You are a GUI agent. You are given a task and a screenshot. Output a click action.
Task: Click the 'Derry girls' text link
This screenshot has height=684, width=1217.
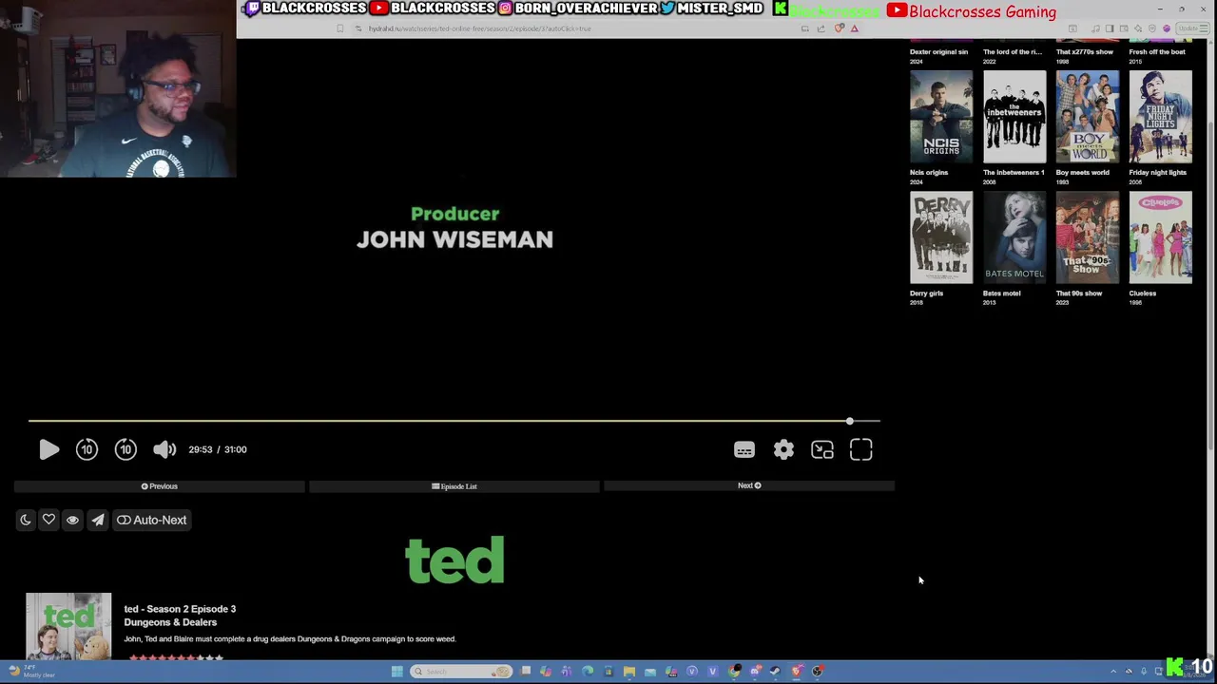[x=926, y=294]
